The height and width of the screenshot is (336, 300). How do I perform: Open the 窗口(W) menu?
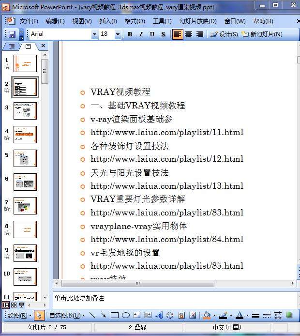(235, 21)
